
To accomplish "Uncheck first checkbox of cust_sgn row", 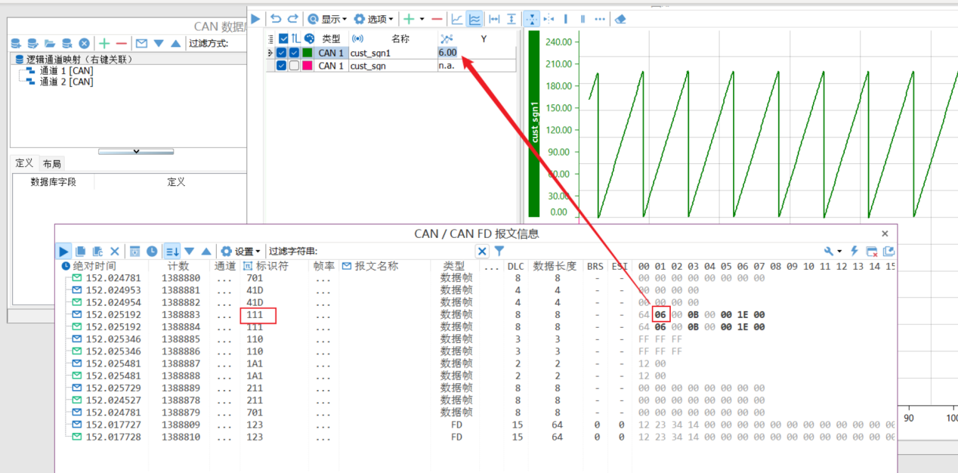I will point(281,66).
